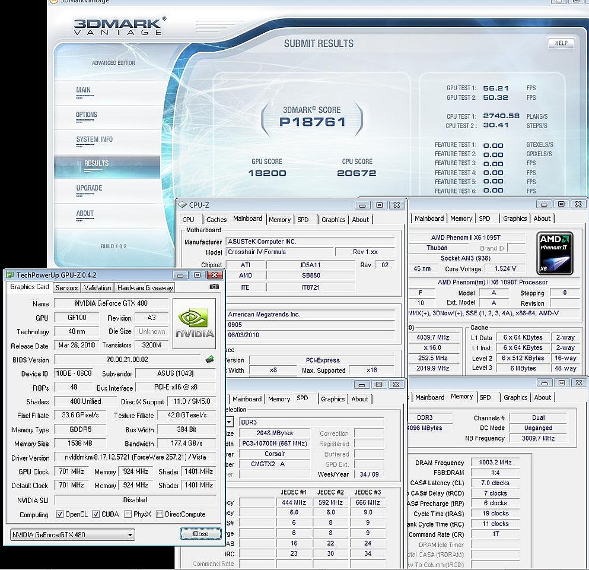Click the Core Voltage value 1.524 V
589x570 pixels.
505,268
